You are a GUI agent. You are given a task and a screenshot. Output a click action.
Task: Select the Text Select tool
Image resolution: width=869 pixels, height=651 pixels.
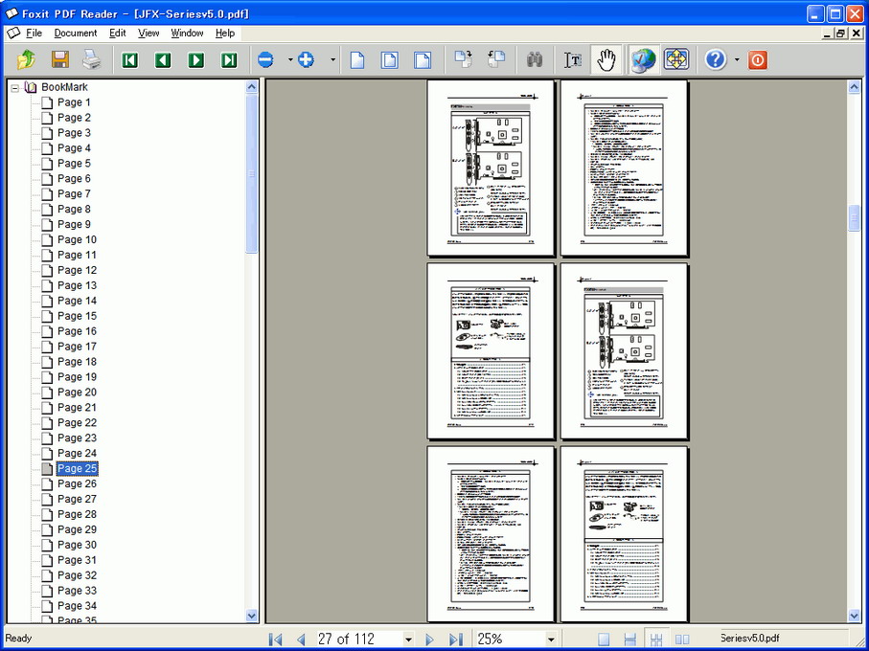coord(573,59)
